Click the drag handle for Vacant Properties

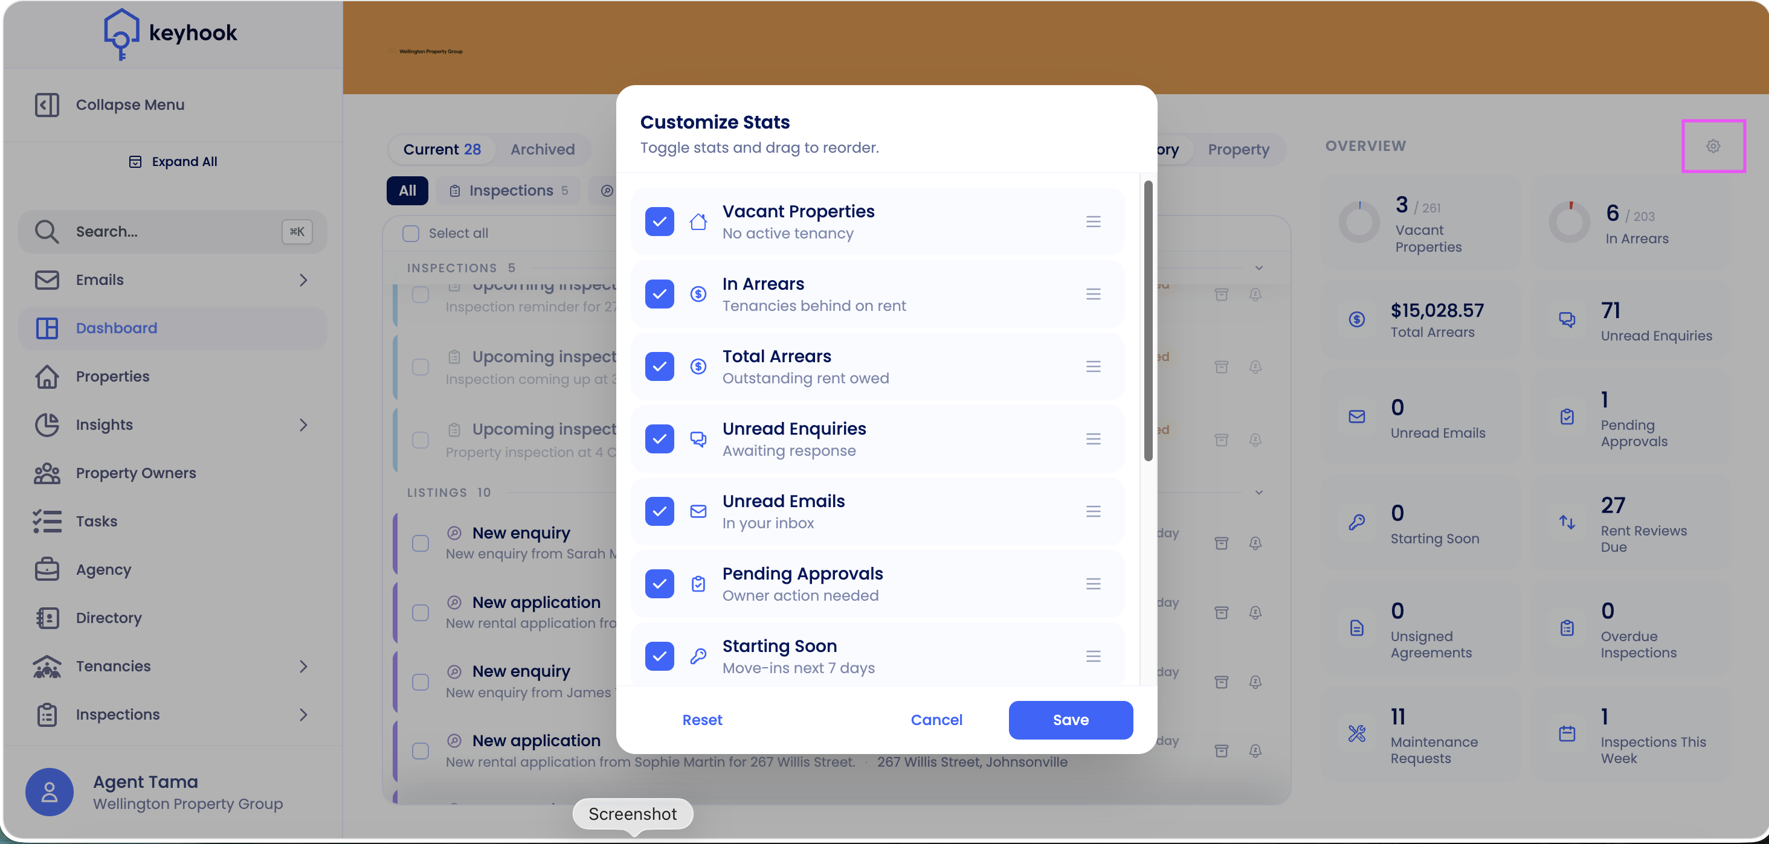[1094, 222]
